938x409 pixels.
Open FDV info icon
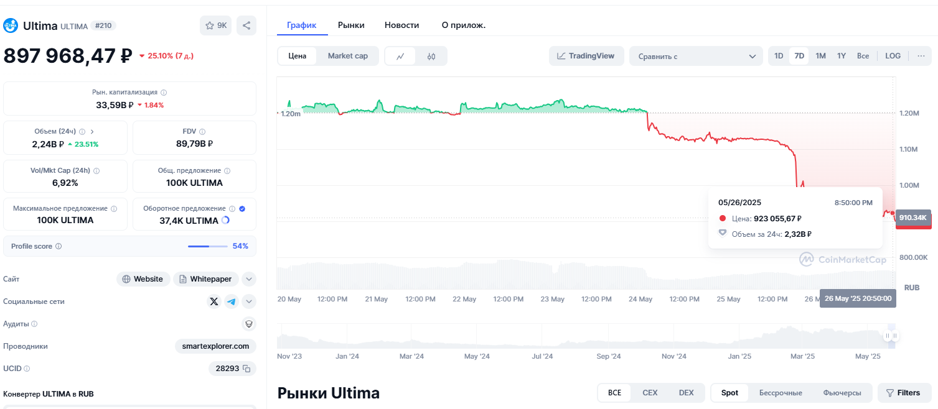(202, 131)
